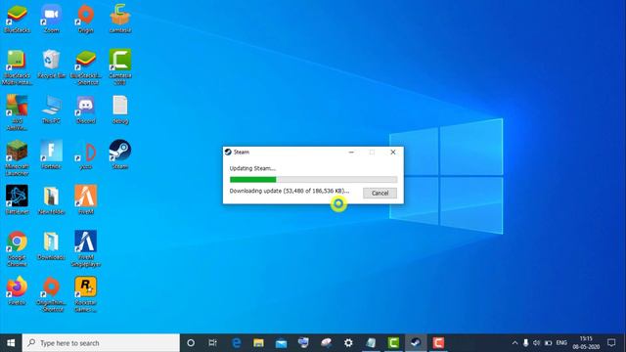The width and height of the screenshot is (626, 352).
Task: Select the debug file on desktop
Action: 119,110
